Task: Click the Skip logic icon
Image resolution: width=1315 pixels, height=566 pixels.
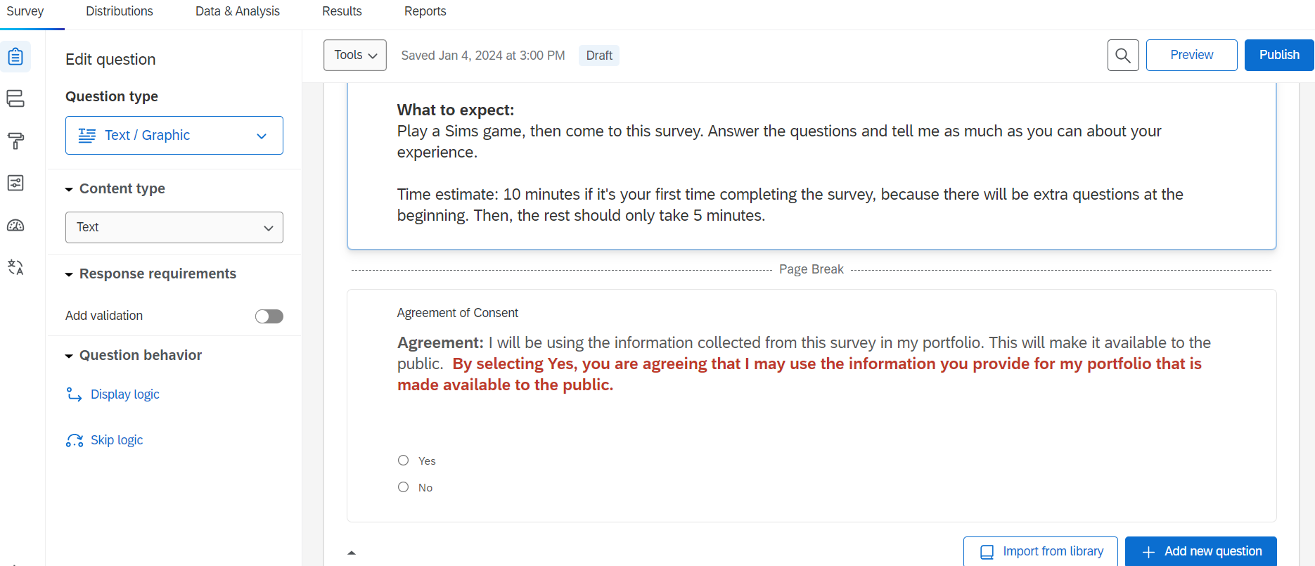Action: (x=75, y=440)
